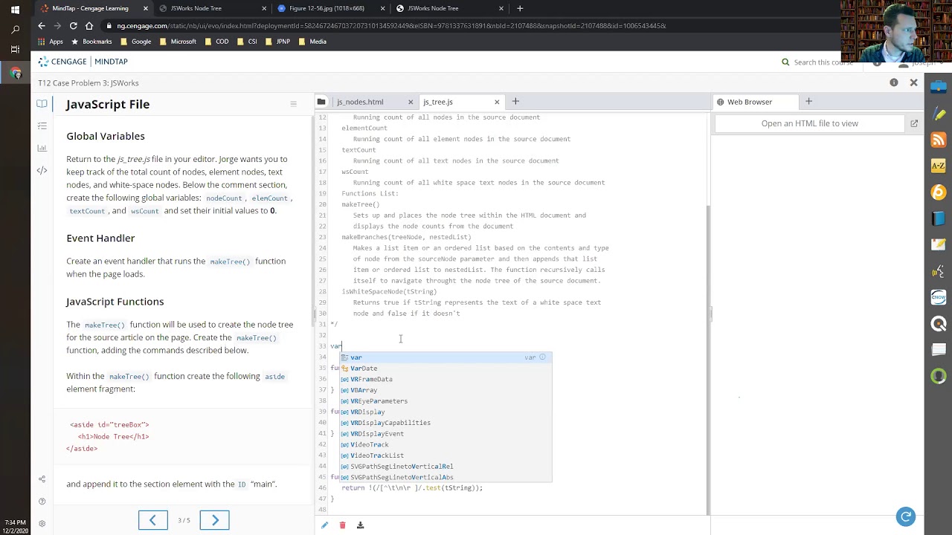Select 'VideoTrackList' autocomplete suggestion
Screen dimensions: 952x535
(446, 455)
